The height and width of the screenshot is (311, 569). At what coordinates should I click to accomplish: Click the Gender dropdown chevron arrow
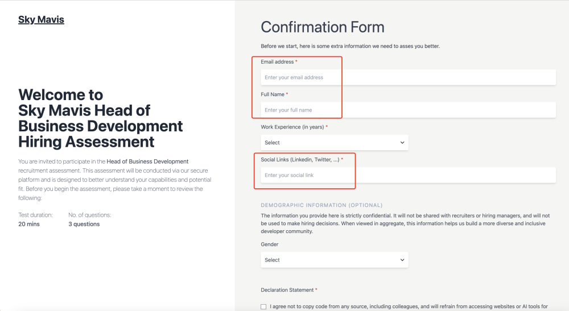click(x=402, y=260)
